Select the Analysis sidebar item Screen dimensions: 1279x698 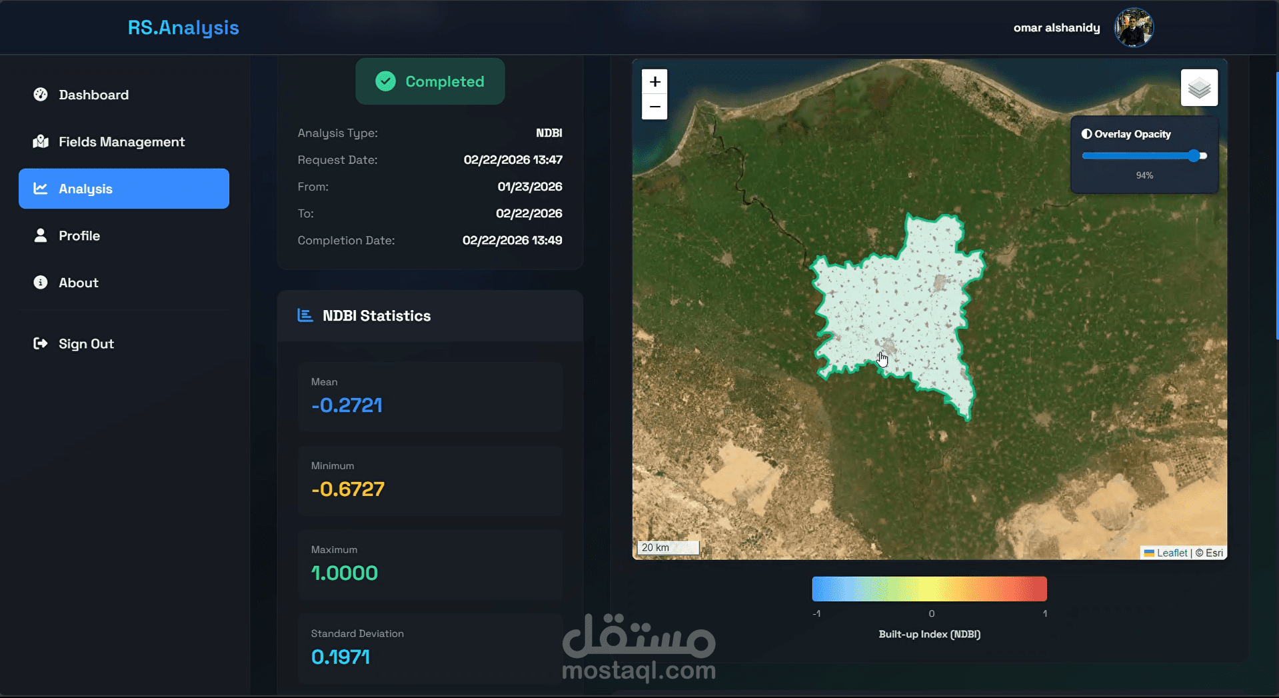coord(124,189)
